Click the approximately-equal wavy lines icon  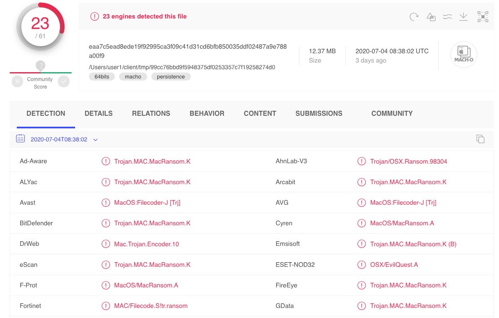[x=447, y=17]
